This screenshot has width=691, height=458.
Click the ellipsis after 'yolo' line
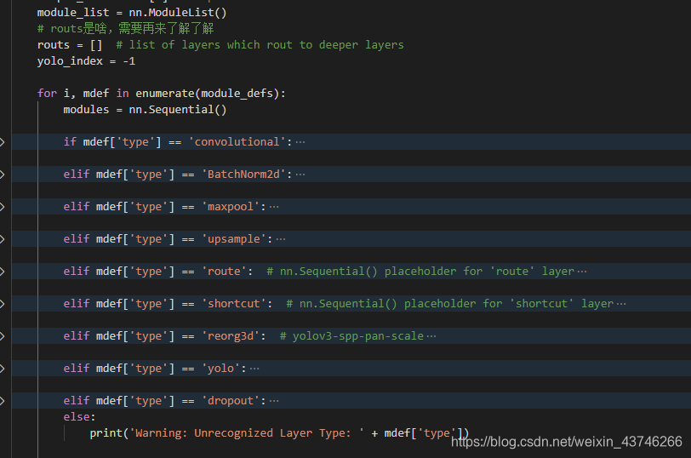click(x=254, y=369)
